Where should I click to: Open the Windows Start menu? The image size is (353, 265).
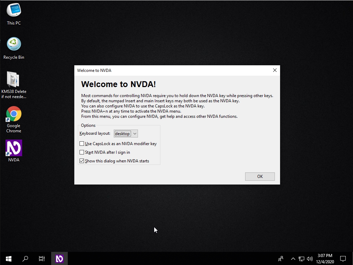pyautogui.click(x=9, y=259)
